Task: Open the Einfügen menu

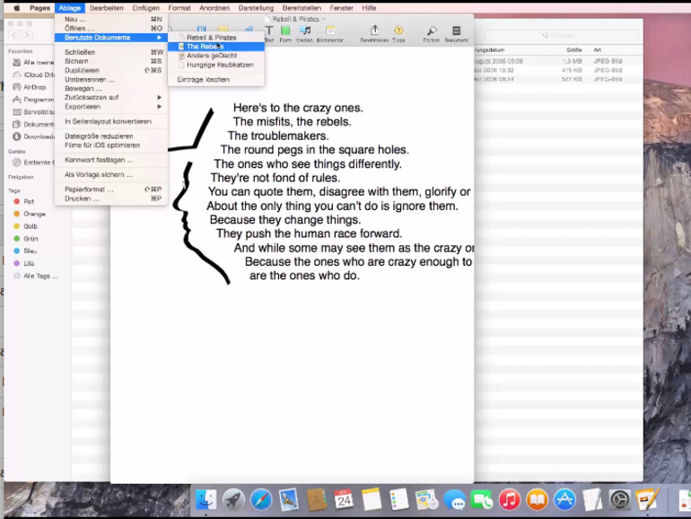Action: click(x=146, y=8)
